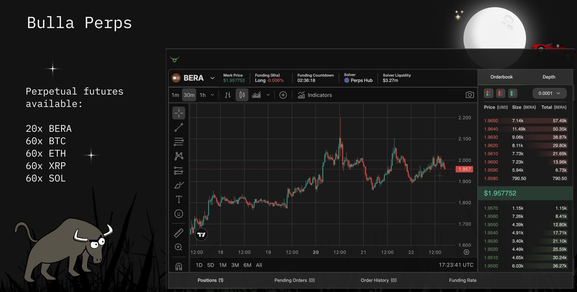The width and height of the screenshot is (577, 292).
Task: Click the Solver Liquidity value $3.27m
Action: [x=390, y=80]
